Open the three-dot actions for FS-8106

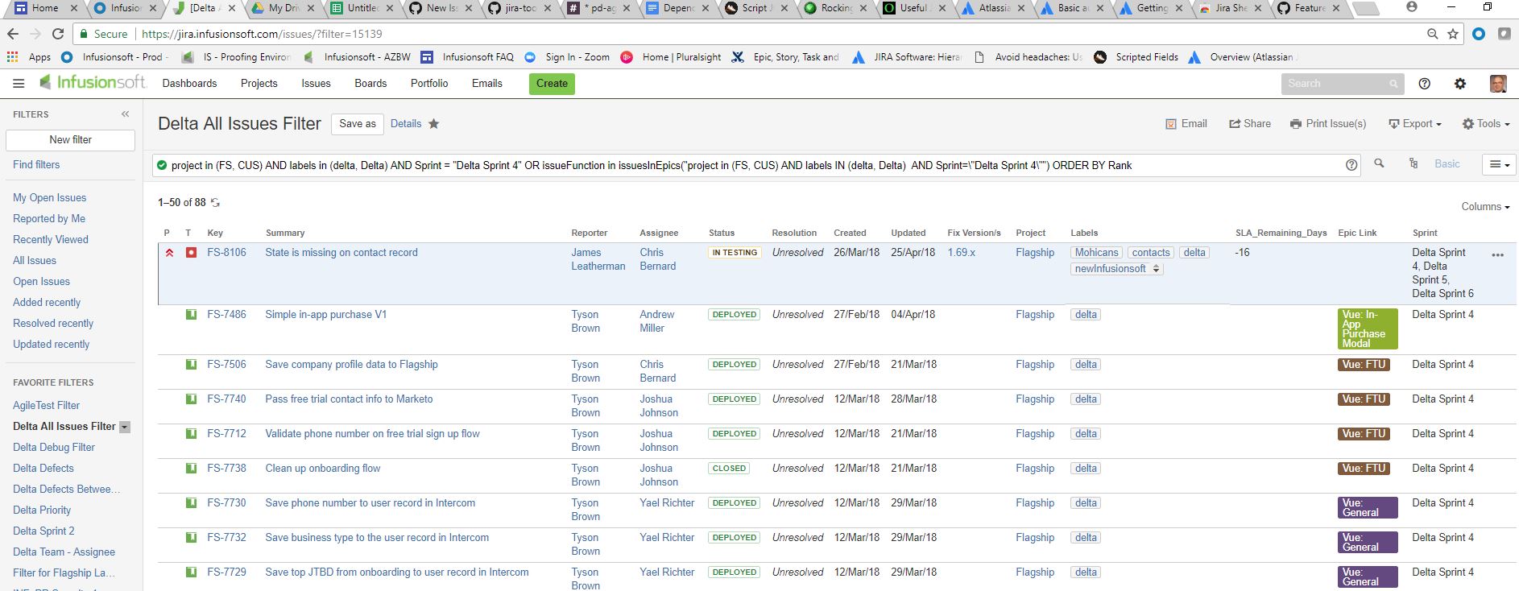1497,255
